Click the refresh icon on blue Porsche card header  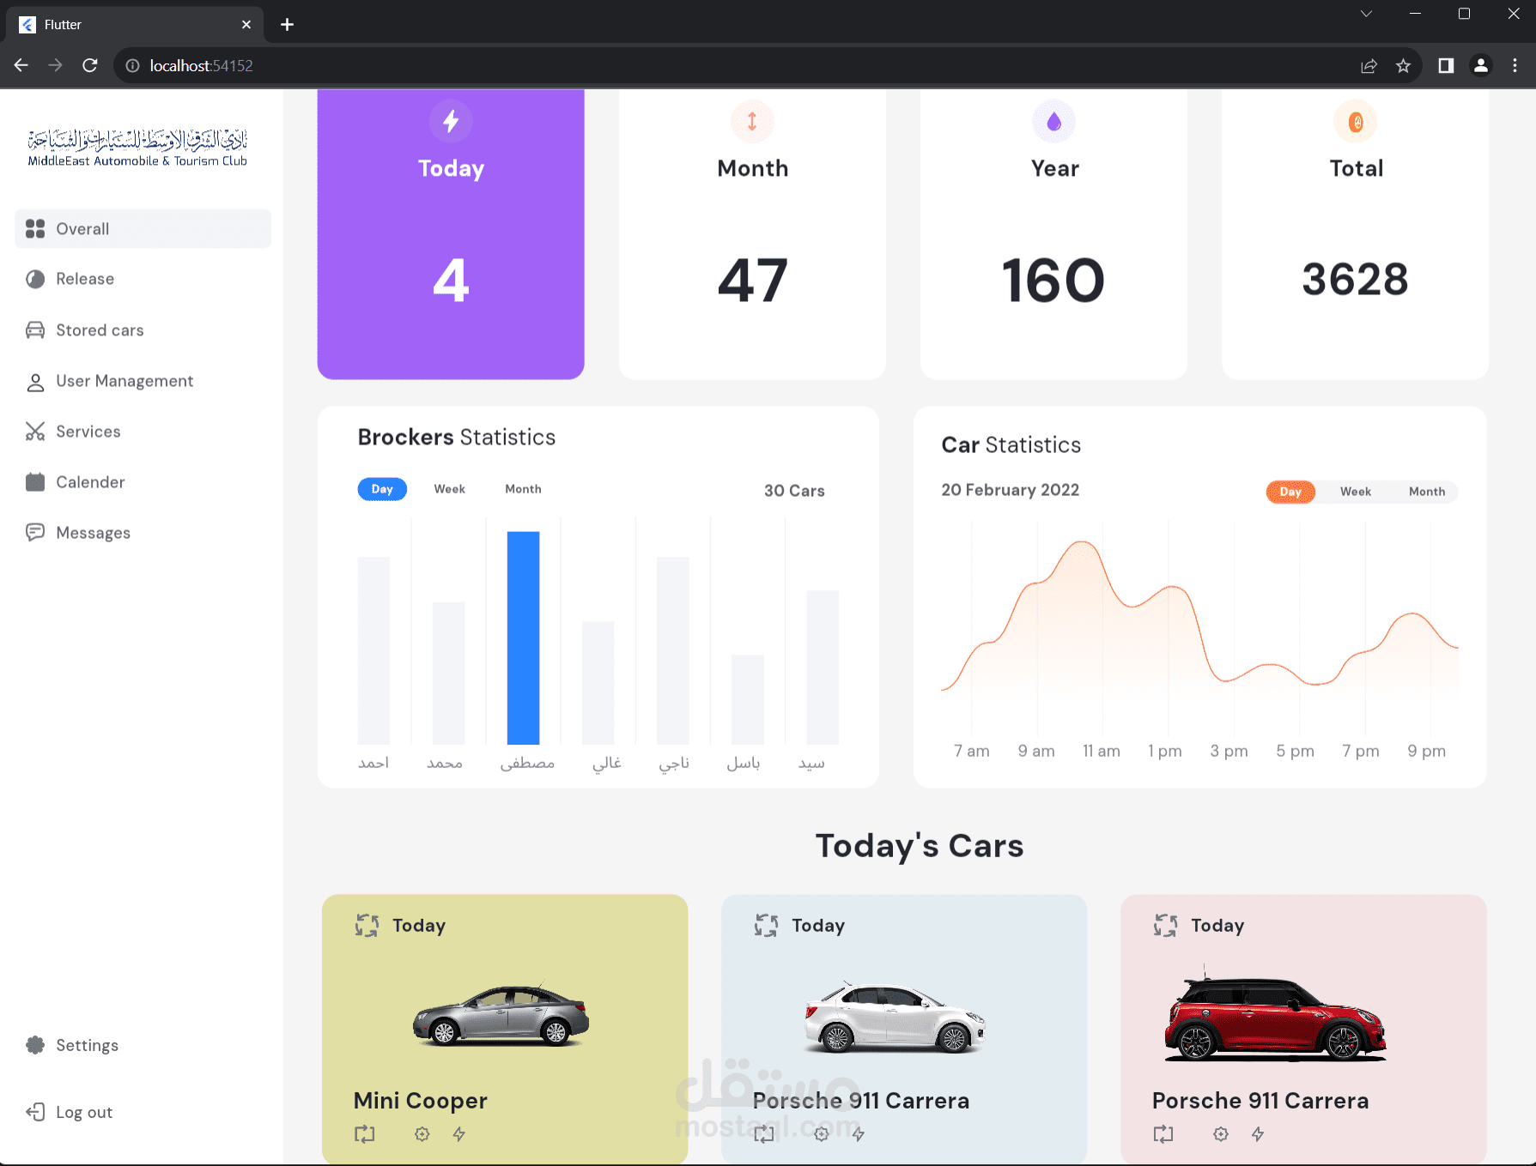click(x=767, y=926)
